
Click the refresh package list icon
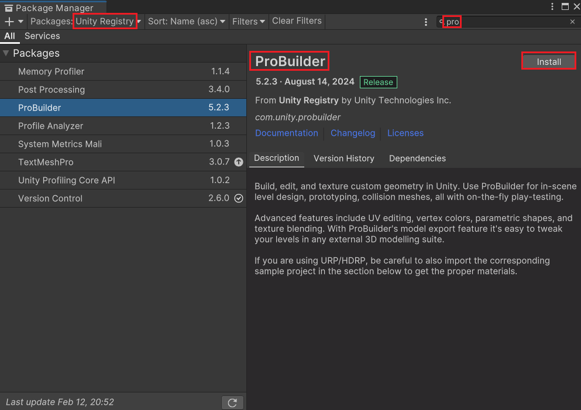pyautogui.click(x=232, y=402)
